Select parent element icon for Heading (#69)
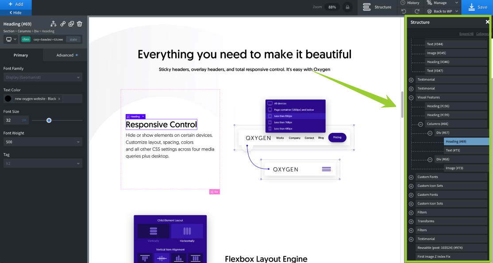The height and width of the screenshot is (263, 493). point(54,24)
